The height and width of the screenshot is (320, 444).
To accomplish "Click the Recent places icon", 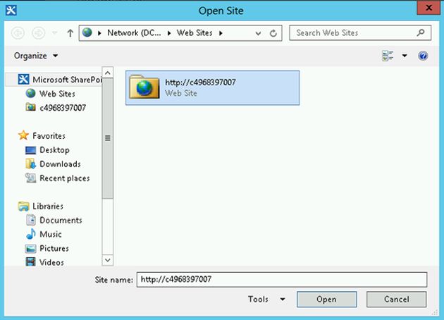I will (30, 178).
